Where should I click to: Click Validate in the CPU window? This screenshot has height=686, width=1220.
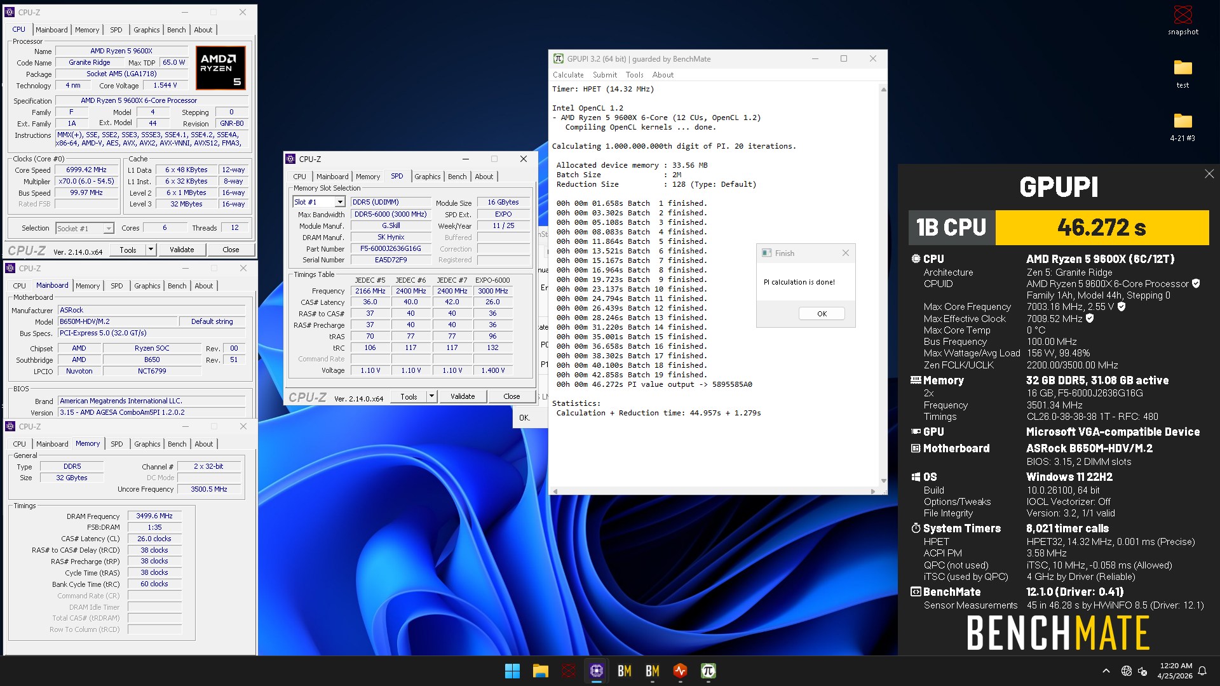click(182, 250)
